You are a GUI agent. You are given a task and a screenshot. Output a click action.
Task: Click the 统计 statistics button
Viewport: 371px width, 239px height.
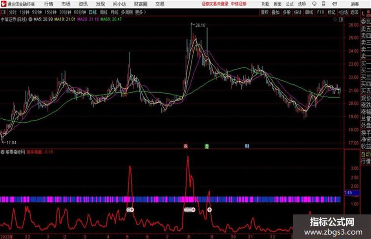pyautogui.click(x=298, y=12)
